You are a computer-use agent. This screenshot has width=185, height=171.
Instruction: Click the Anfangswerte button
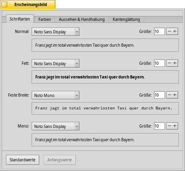pyautogui.click(x=60, y=160)
